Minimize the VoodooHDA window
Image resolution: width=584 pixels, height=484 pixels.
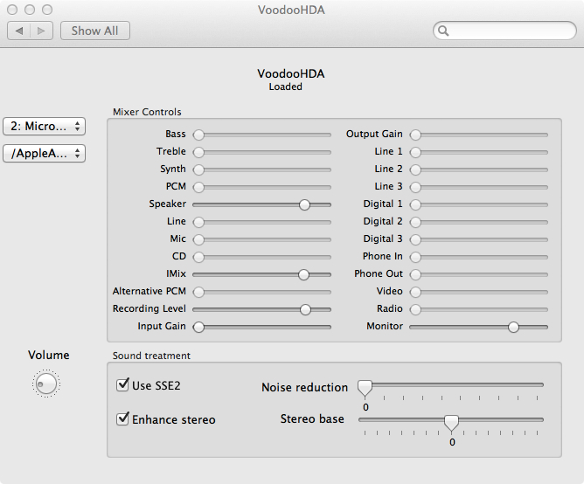coord(30,10)
